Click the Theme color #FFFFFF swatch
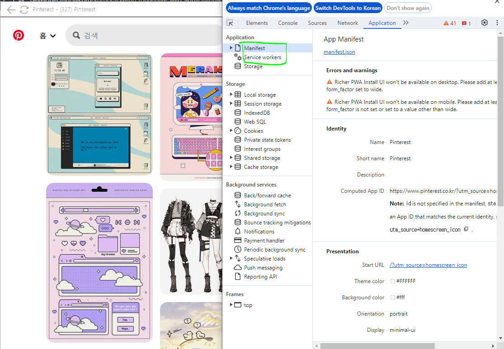Image resolution: width=504 pixels, height=349 pixels. 392,281
